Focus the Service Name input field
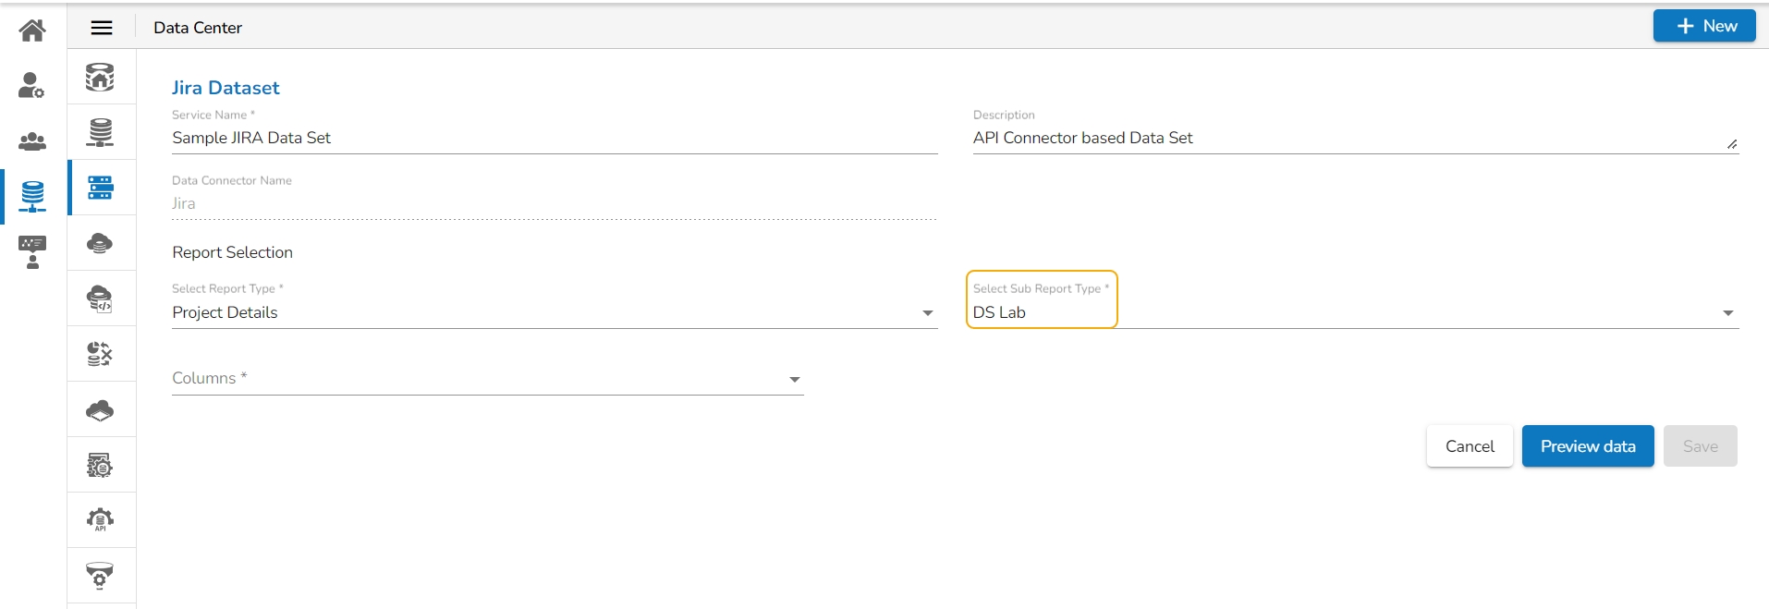Viewport: 1769px width, 609px height. tap(555, 138)
